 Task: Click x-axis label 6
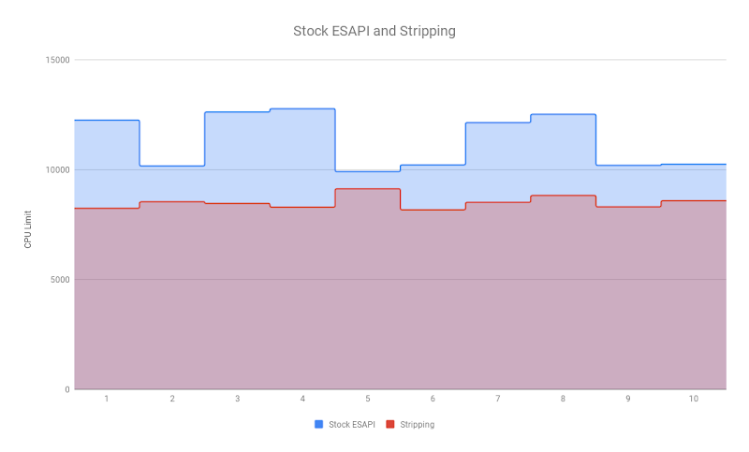(433, 399)
